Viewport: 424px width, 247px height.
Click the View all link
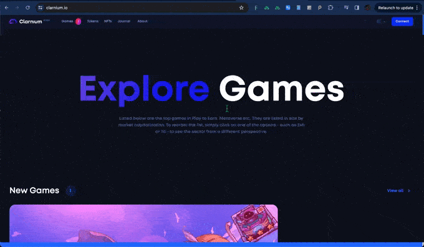pos(395,191)
